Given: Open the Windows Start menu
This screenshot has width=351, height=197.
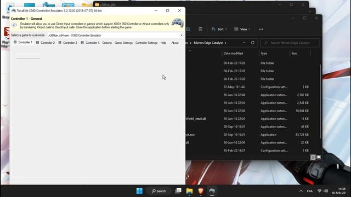Looking at the screenshot, I should click(139, 191).
